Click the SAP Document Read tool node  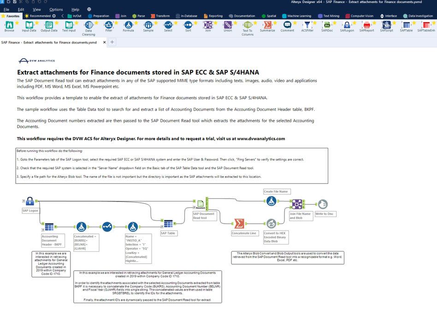201,204
